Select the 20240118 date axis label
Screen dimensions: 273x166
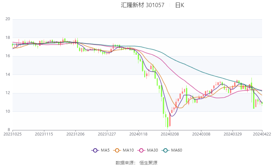pyautogui.click(x=138, y=134)
